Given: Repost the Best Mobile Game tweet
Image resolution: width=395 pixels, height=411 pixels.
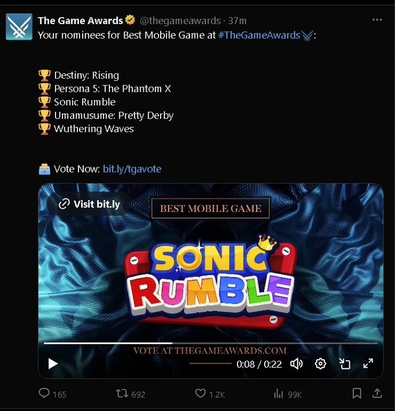Looking at the screenshot, I should (122, 394).
